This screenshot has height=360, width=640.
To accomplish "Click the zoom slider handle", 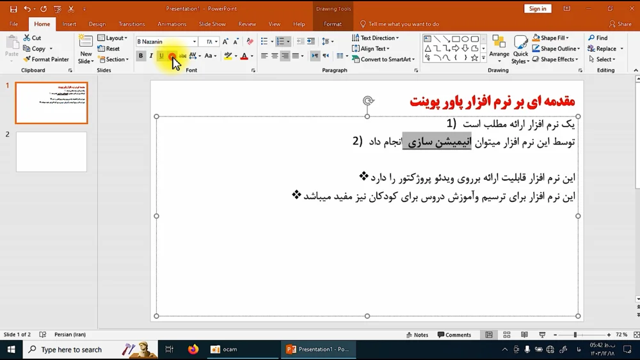I will coord(575,334).
